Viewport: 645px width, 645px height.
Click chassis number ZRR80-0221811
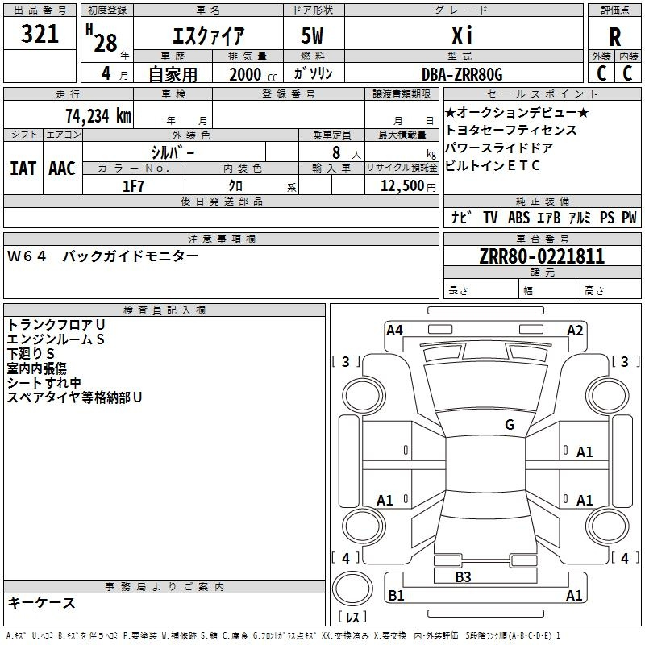pyautogui.click(x=541, y=256)
